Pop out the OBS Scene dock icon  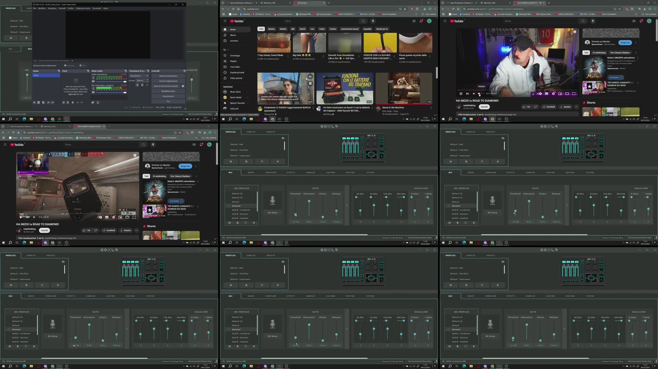[59, 71]
